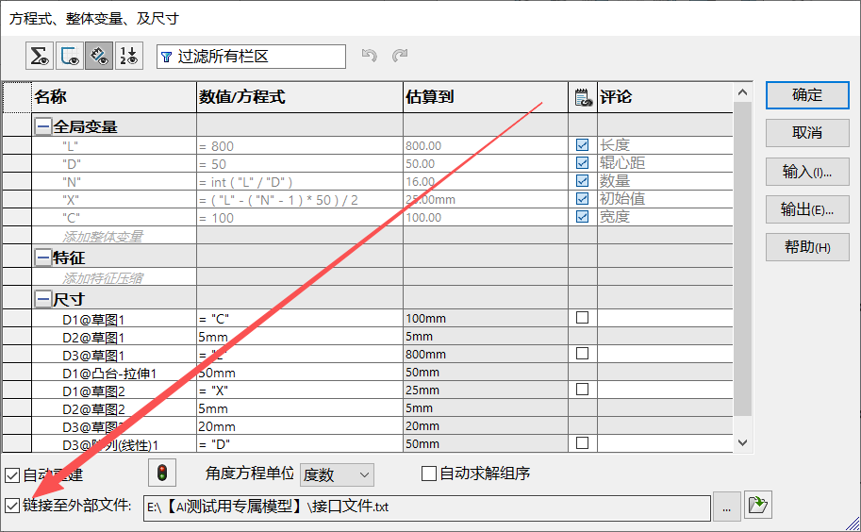Image resolution: width=861 pixels, height=532 pixels.
Task: Open the linked external file icon
Action: 758,505
